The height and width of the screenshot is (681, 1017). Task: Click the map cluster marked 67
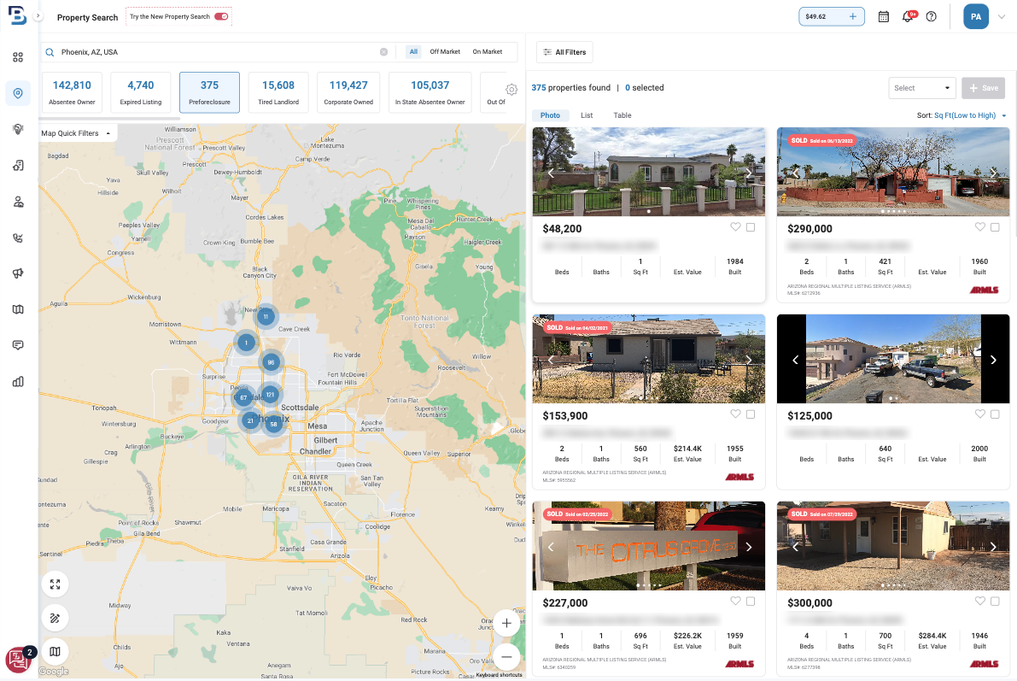tap(243, 397)
